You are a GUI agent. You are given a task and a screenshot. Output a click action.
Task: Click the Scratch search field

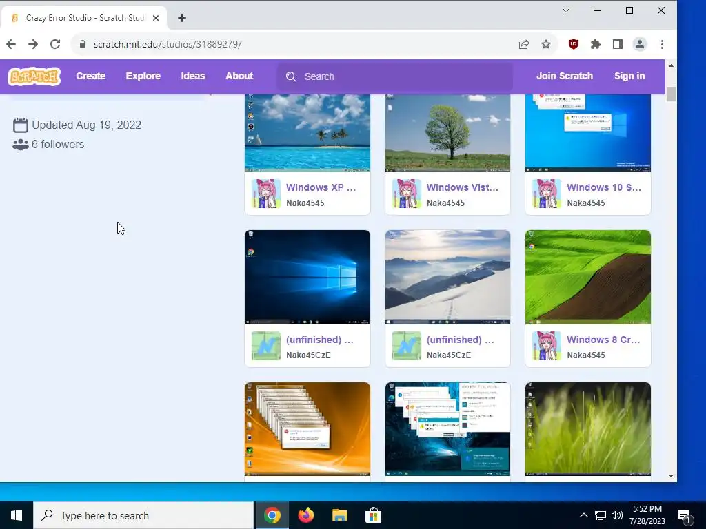[x=394, y=76]
